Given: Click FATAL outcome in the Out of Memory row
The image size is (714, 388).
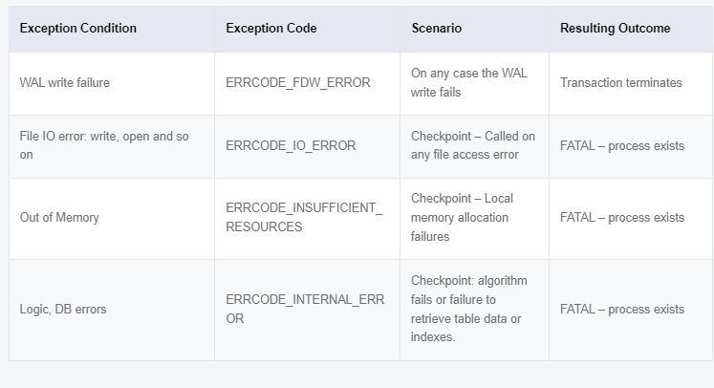Looking at the screenshot, I should click(622, 218).
